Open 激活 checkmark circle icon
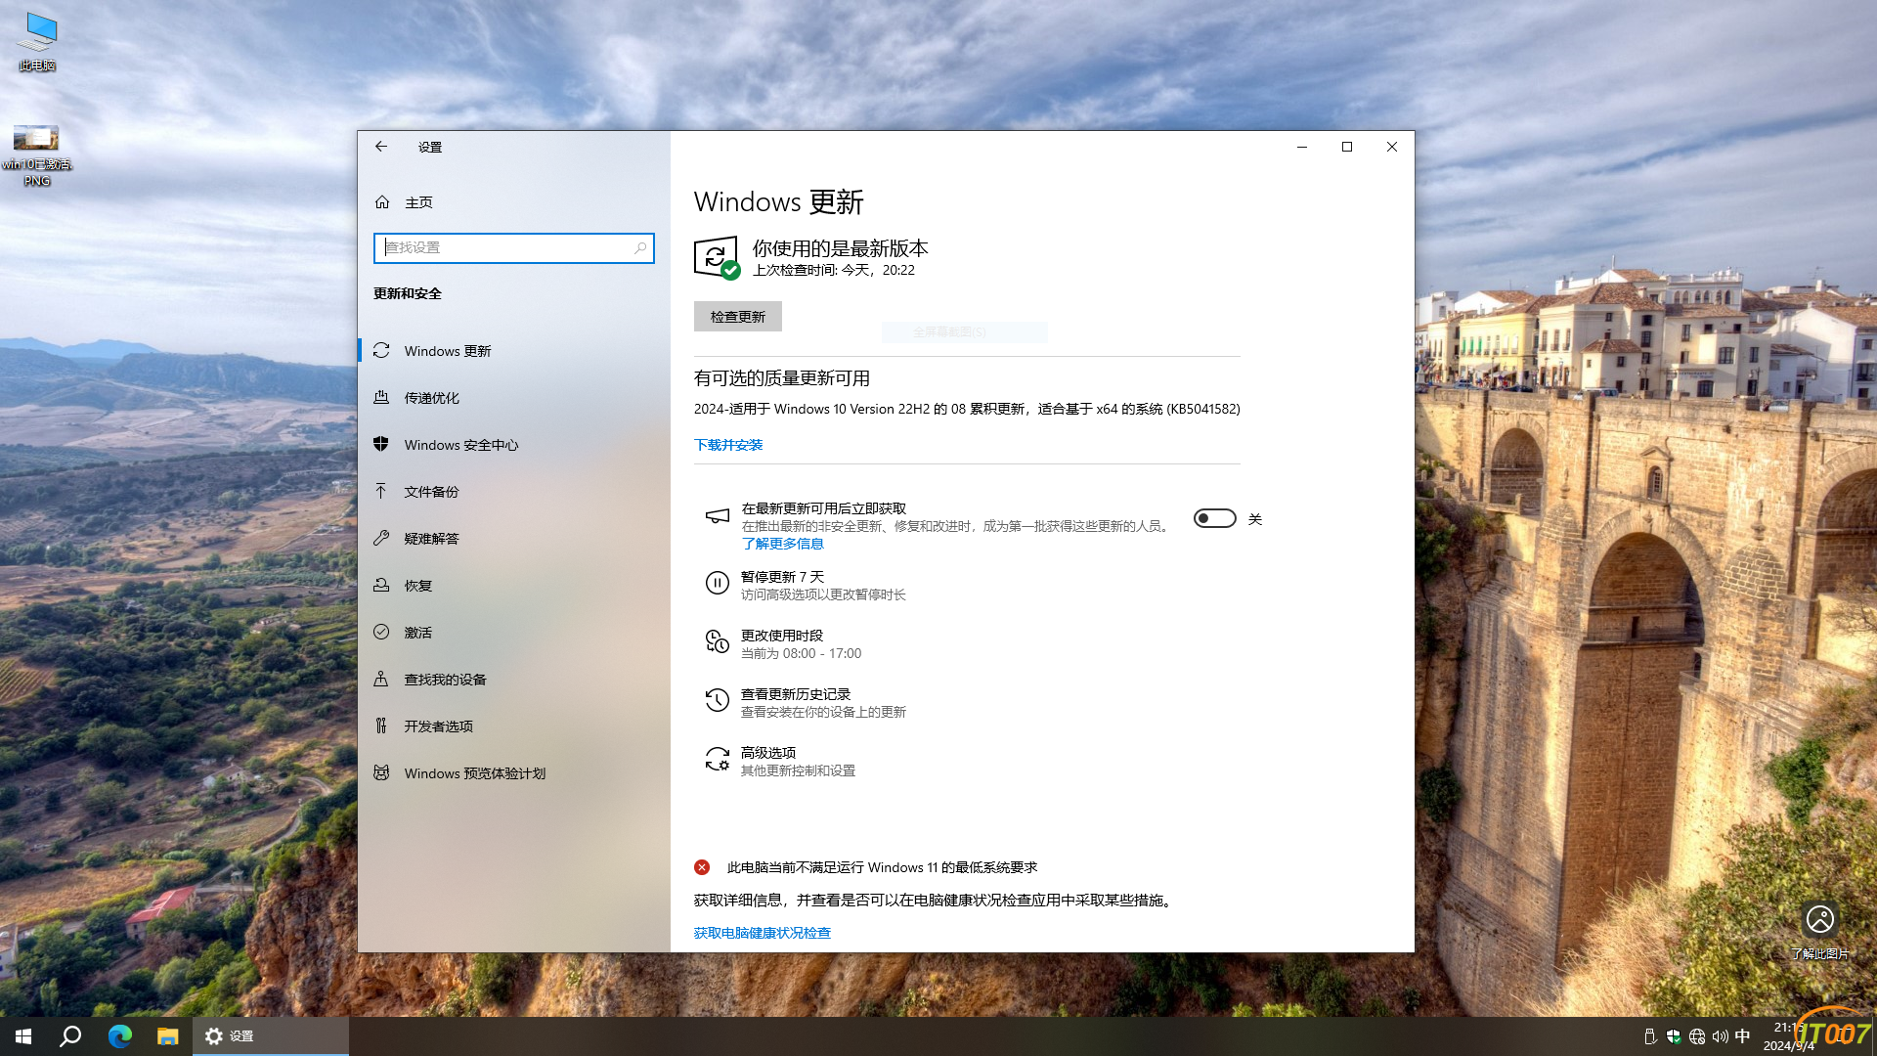Viewport: 1877px width, 1056px height. [x=381, y=633]
